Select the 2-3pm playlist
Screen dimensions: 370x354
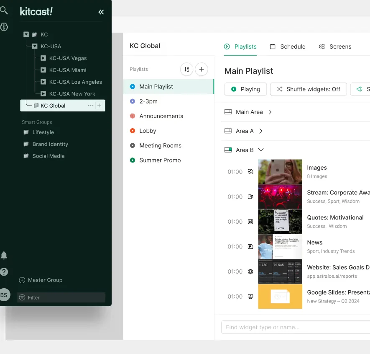coord(169,101)
